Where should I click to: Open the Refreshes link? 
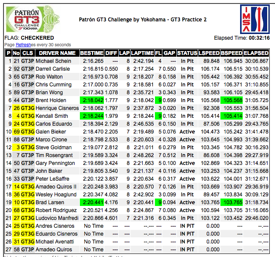click(x=26, y=45)
